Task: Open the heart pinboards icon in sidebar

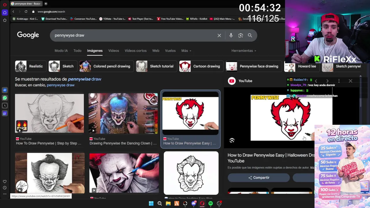Action: tap(5, 181)
